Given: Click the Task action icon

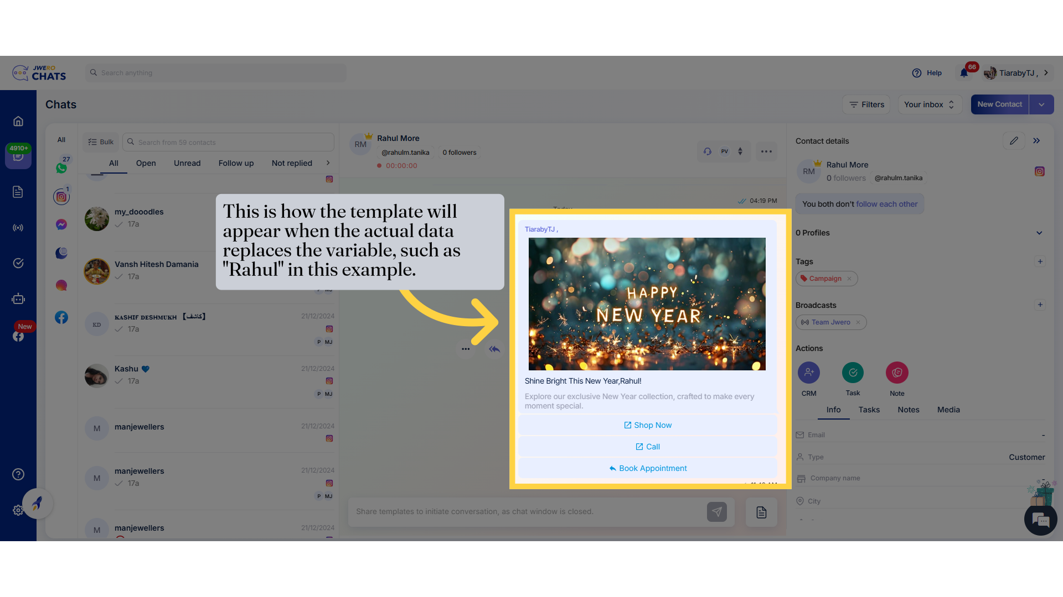Looking at the screenshot, I should (853, 373).
